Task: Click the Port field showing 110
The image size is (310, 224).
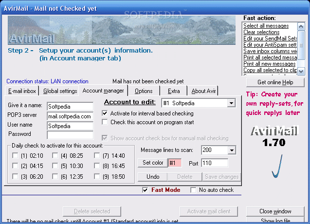Action: click(215, 163)
